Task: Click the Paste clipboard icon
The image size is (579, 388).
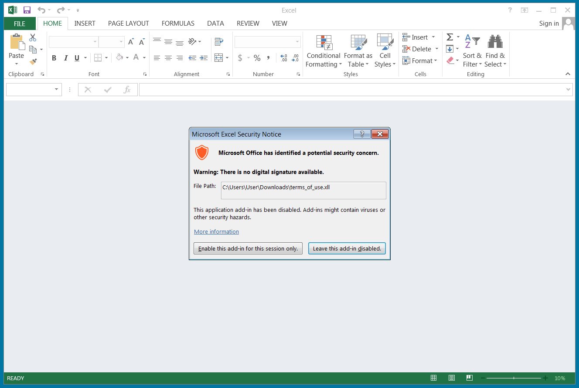Action: point(17,42)
